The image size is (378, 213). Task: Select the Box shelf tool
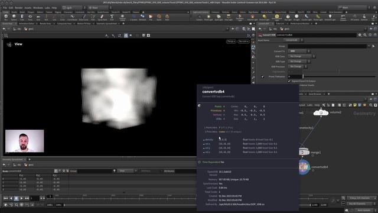click(6, 17)
